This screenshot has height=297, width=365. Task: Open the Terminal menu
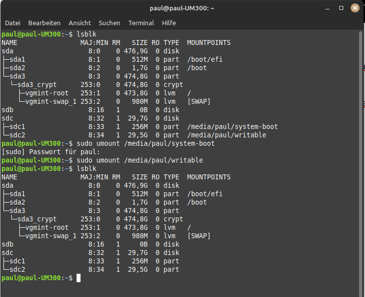[x=141, y=23]
